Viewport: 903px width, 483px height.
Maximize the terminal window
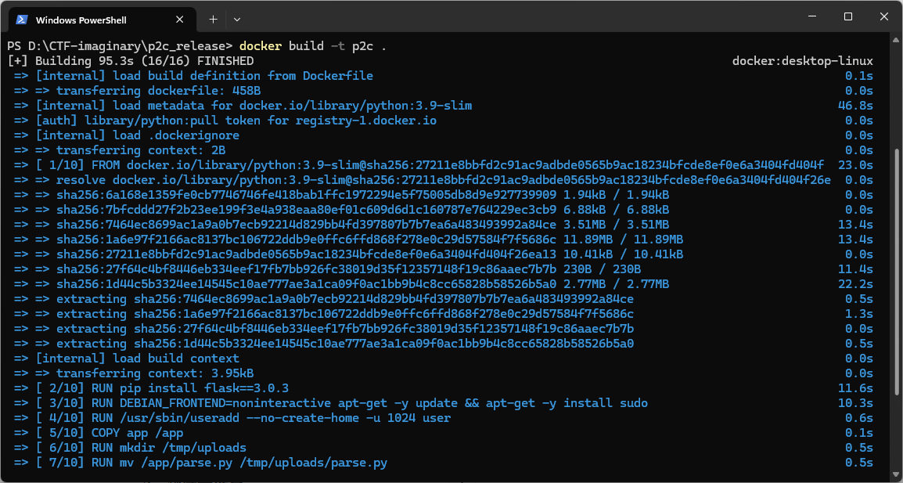[848, 17]
